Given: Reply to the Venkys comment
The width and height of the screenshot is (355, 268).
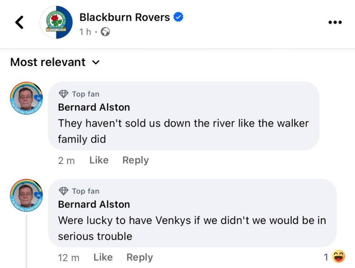Looking at the screenshot, I should coord(140,257).
